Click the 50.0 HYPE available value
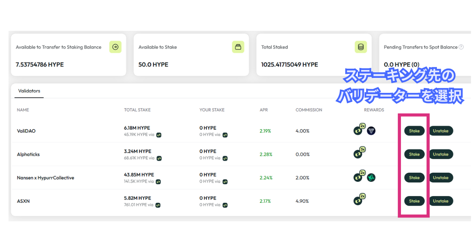The height and width of the screenshot is (249, 474). click(153, 64)
